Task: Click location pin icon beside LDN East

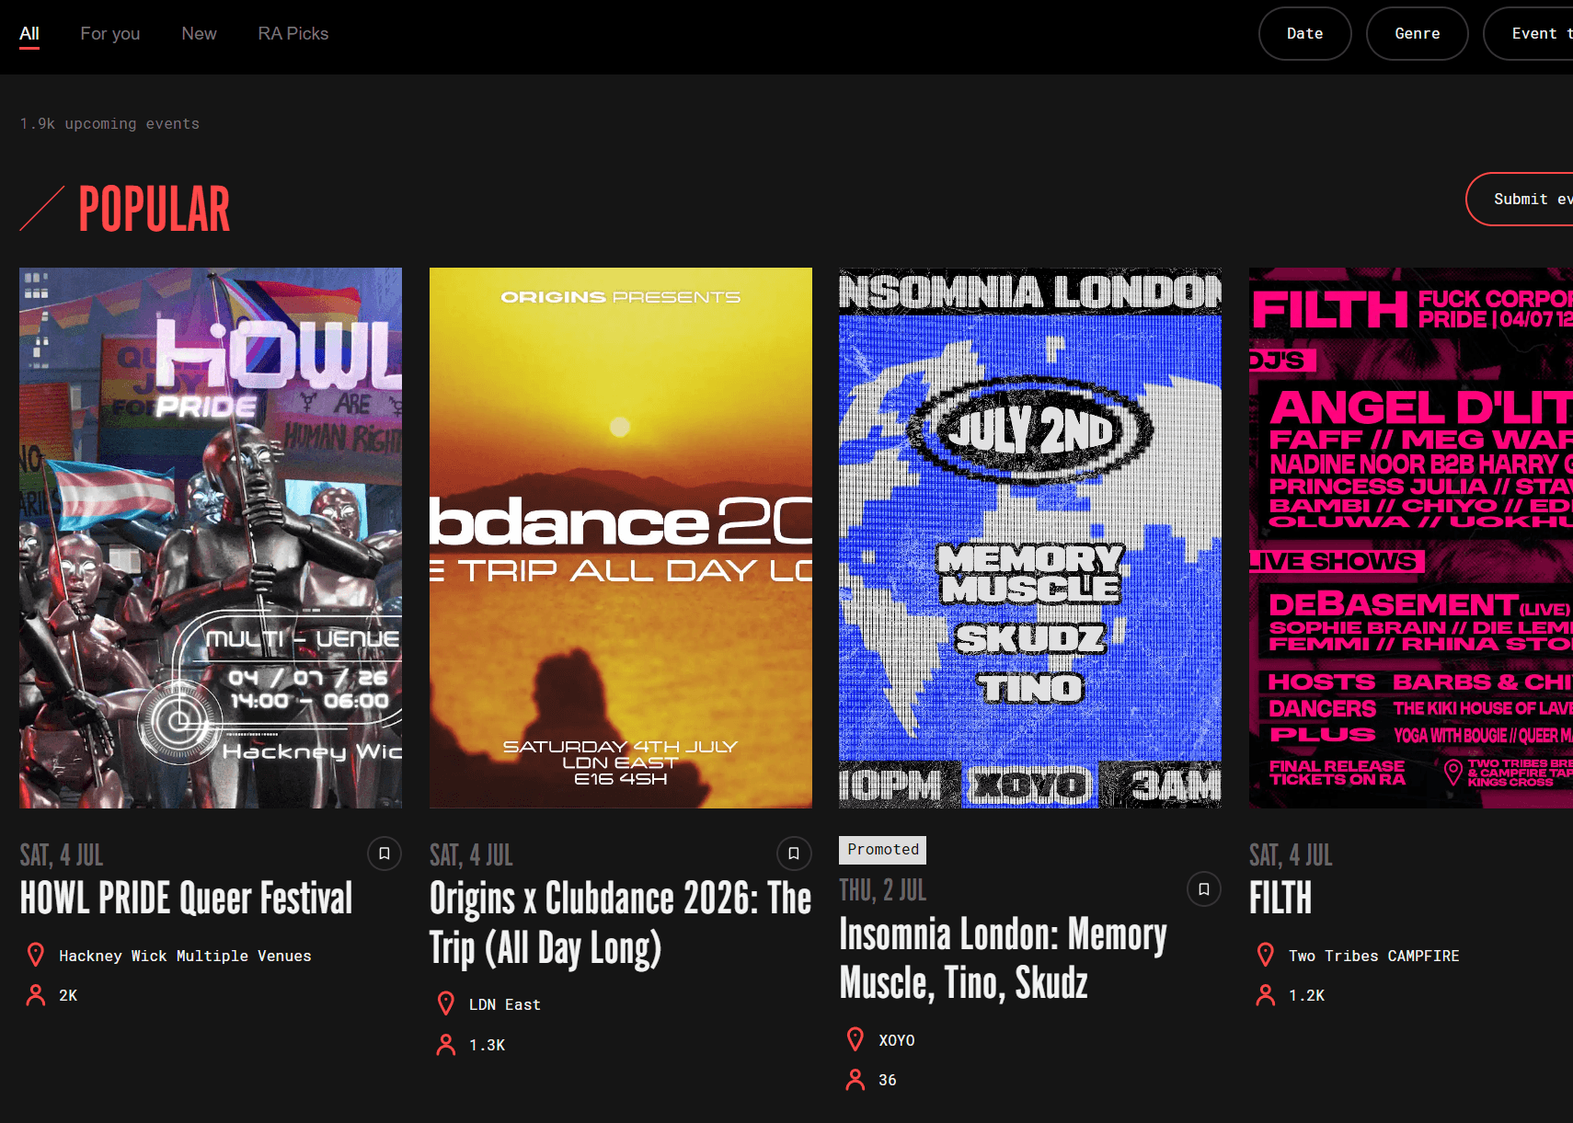Action: pyautogui.click(x=446, y=1004)
